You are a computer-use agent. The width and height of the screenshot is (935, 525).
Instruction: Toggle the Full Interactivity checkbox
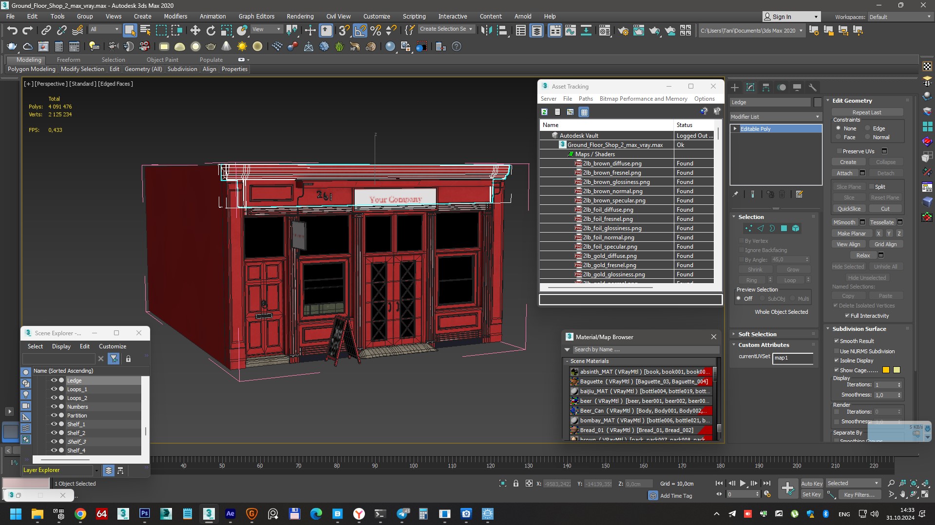(x=847, y=316)
